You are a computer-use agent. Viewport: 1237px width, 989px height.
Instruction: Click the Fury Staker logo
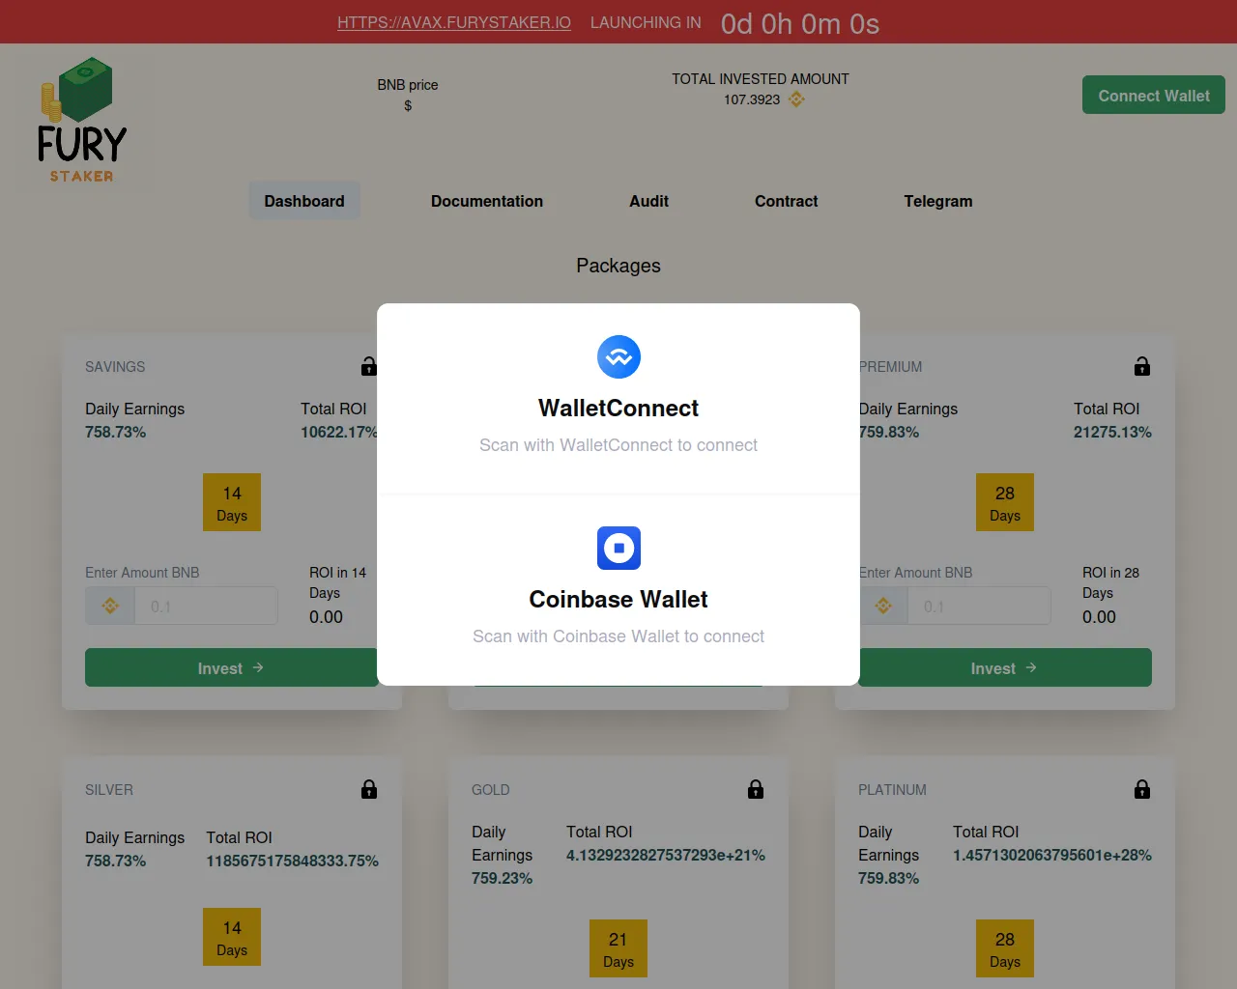point(82,120)
